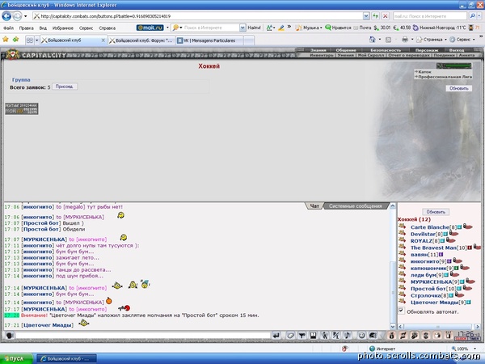Screen dimensions: 485x364
Task: Click the walking figure icon in chat toolbar
Action: pyautogui.click(x=324, y=335)
